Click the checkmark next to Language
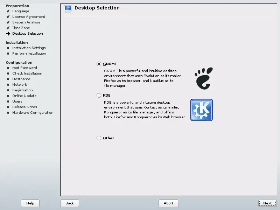 pos(8,11)
